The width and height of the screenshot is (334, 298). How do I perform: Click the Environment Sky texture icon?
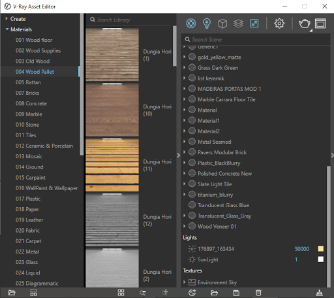click(192, 282)
